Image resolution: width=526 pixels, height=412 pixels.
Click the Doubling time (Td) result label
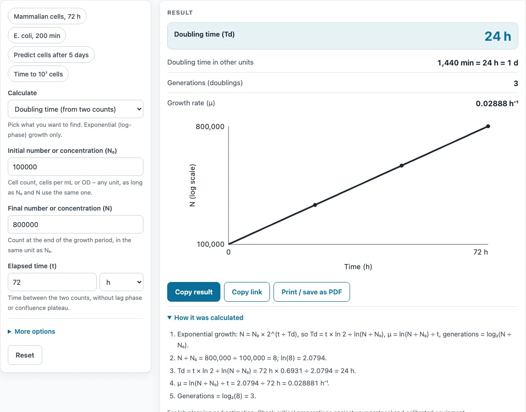point(204,34)
